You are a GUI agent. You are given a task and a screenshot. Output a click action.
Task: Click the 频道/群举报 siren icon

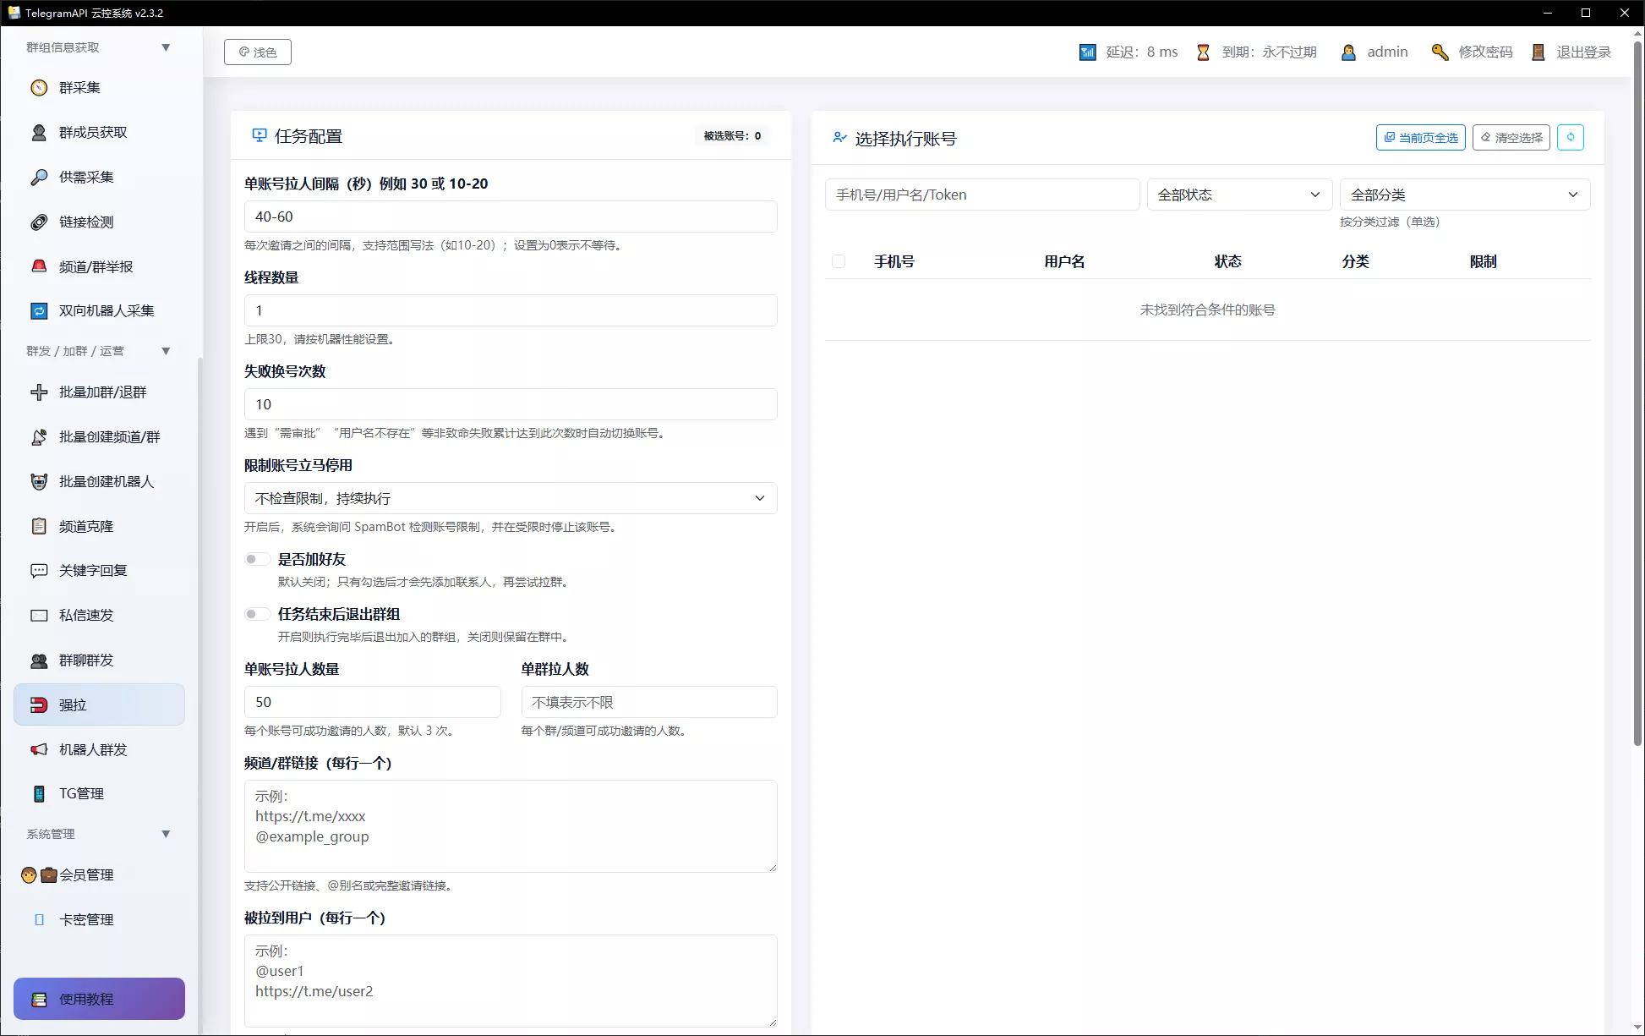click(39, 266)
